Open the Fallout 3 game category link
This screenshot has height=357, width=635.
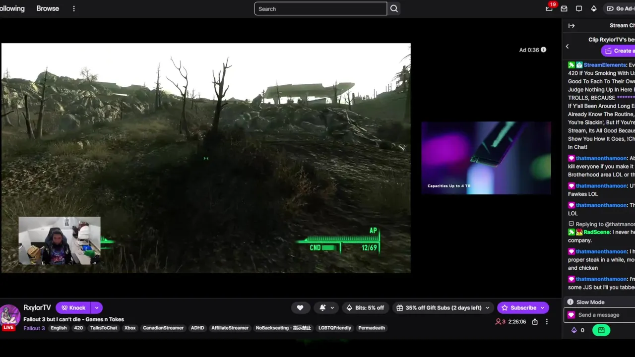click(x=34, y=328)
